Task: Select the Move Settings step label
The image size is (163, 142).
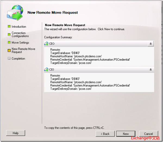Action: (20, 43)
